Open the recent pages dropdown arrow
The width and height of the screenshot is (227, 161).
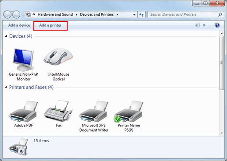click(22, 15)
